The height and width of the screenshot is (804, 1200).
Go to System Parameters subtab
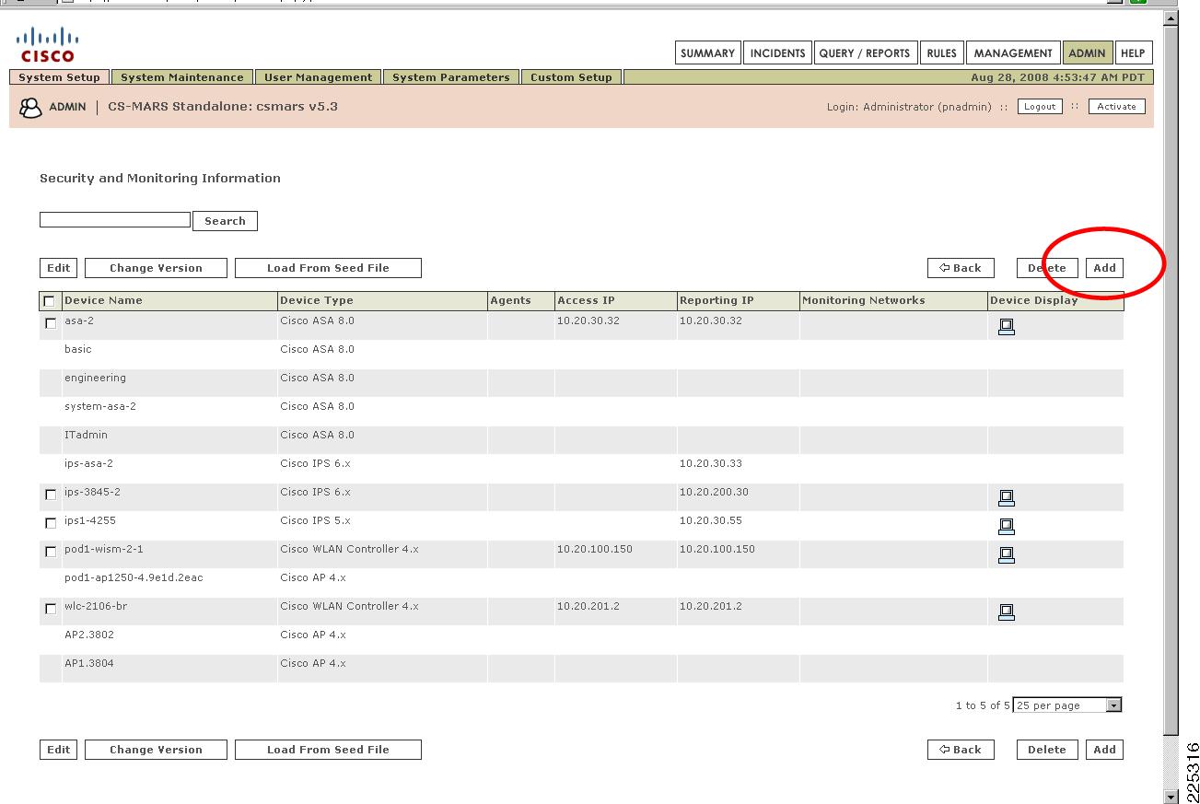[x=451, y=77]
